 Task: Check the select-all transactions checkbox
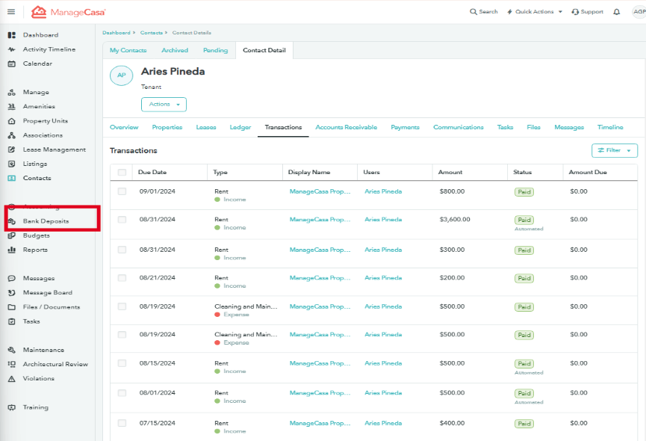point(122,172)
